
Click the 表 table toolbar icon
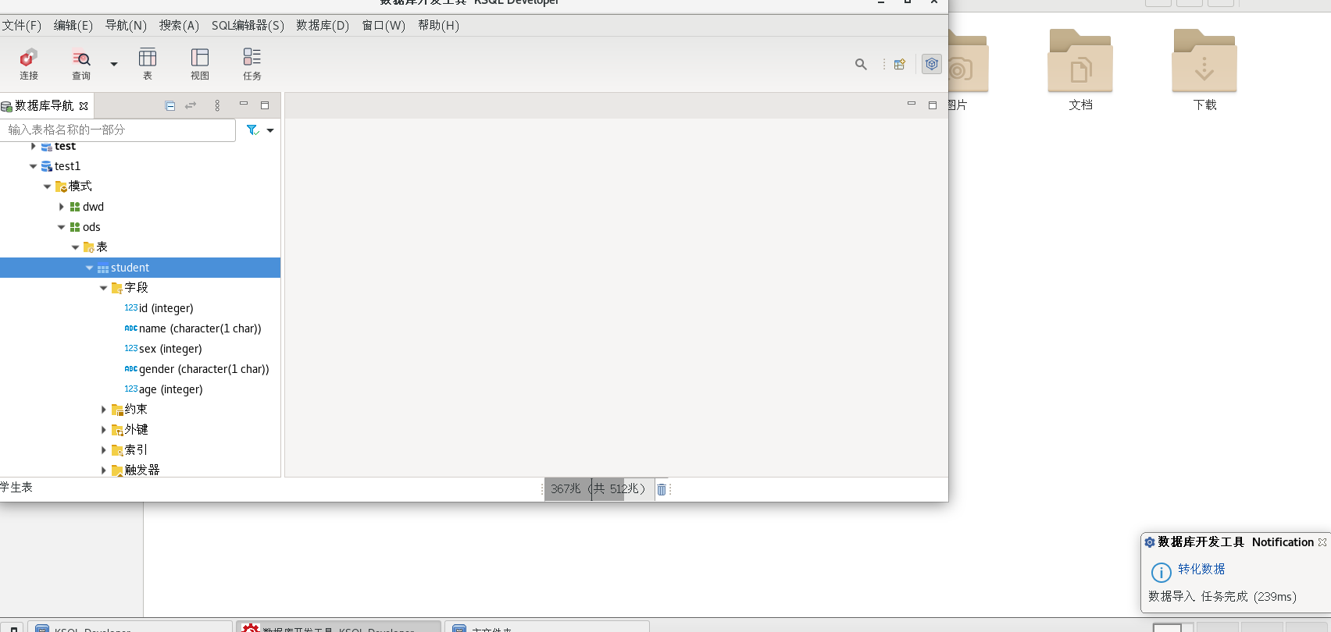148,63
